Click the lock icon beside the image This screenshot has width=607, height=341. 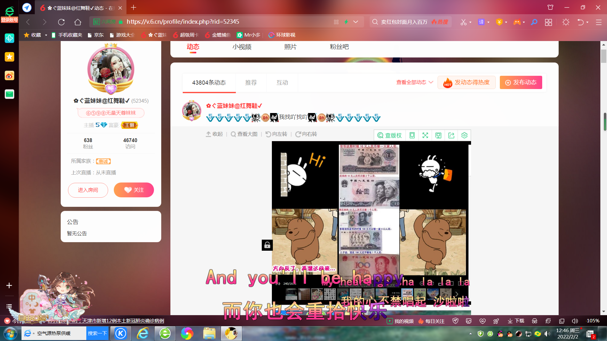[x=267, y=245]
